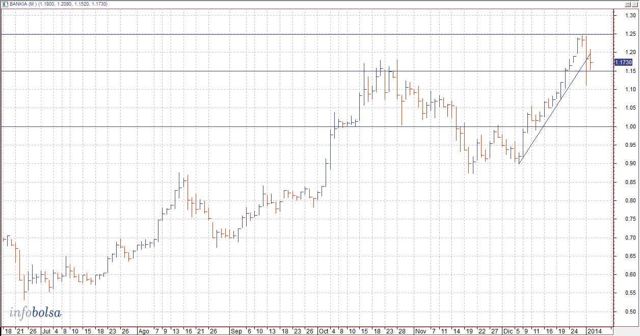Click the Ago month label
Viewport: 640px width, 336px height.
144,331
